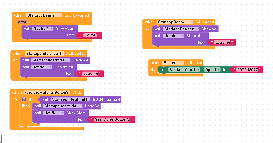
Task: Expand StartappCore1 component dropdown in set block
Action: 184,70
